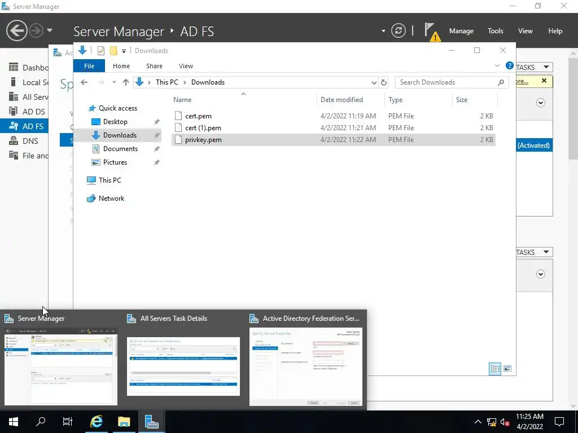Click the blue Explorer help question icon
Viewport: 578px width, 433px height.
coord(510,65)
